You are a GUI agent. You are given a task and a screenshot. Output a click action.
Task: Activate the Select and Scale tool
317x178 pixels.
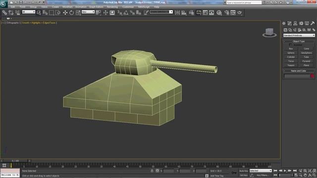point(78,13)
